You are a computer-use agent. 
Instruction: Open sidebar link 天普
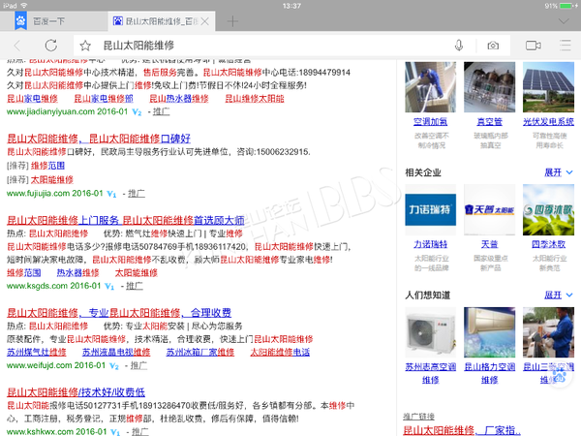tap(489, 244)
